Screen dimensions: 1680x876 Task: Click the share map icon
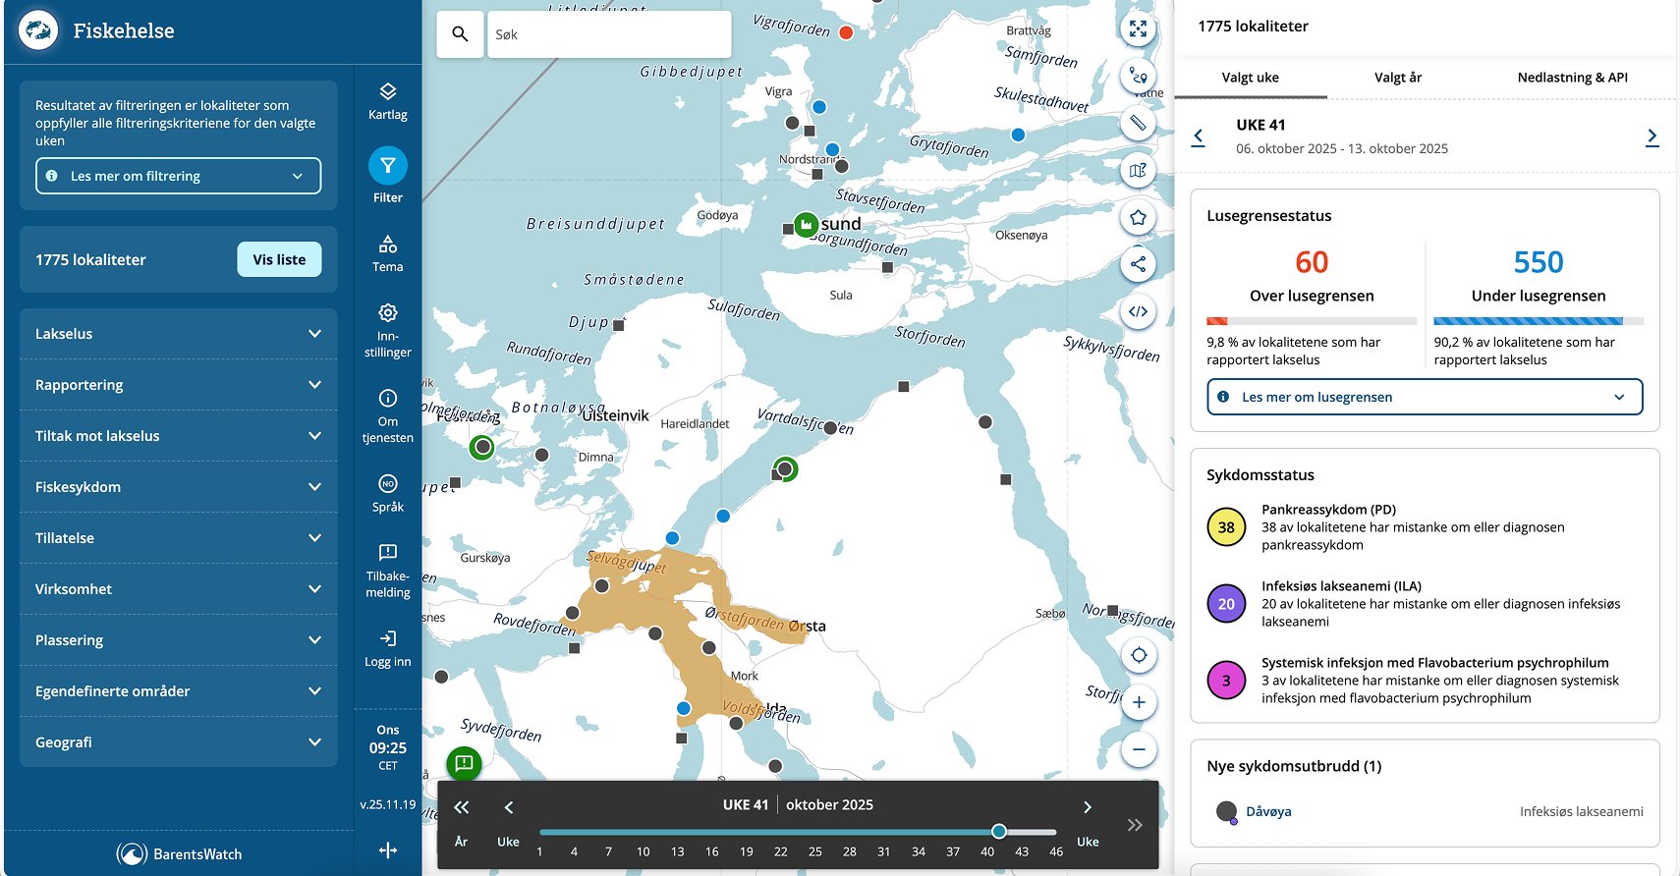pos(1138,264)
